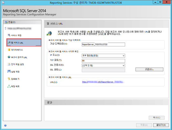Click the 전자 메일 설정 envelope icon
This screenshot has height=130, width=172.
point(9,64)
